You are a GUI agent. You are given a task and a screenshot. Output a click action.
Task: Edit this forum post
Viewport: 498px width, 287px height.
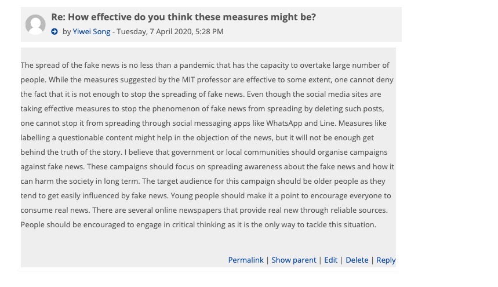tap(331, 260)
